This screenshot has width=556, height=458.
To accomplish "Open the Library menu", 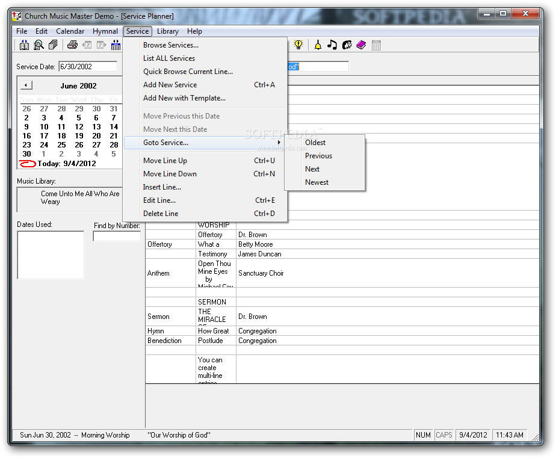I will coord(168,31).
